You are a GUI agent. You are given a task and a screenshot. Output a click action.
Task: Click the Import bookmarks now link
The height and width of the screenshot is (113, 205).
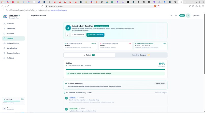(x=59, y=10)
